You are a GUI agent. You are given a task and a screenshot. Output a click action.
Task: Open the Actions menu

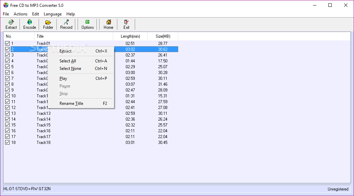pos(21,14)
